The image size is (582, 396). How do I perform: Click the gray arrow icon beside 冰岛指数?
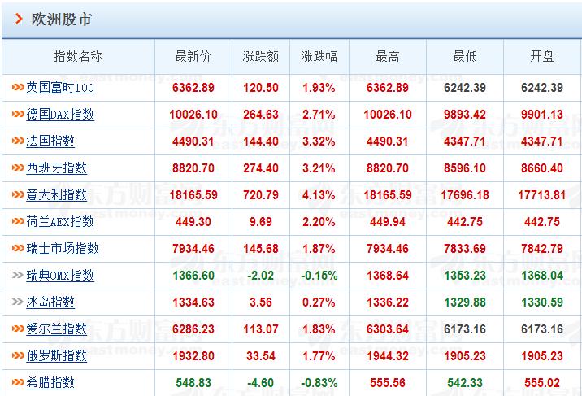click(x=17, y=302)
